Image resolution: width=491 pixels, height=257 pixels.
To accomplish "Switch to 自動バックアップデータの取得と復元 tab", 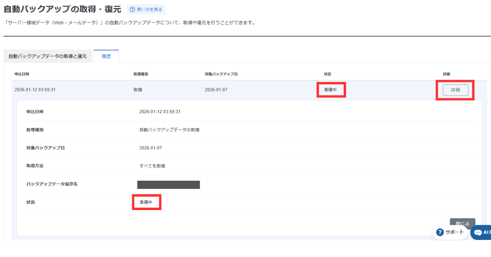I will point(47,56).
